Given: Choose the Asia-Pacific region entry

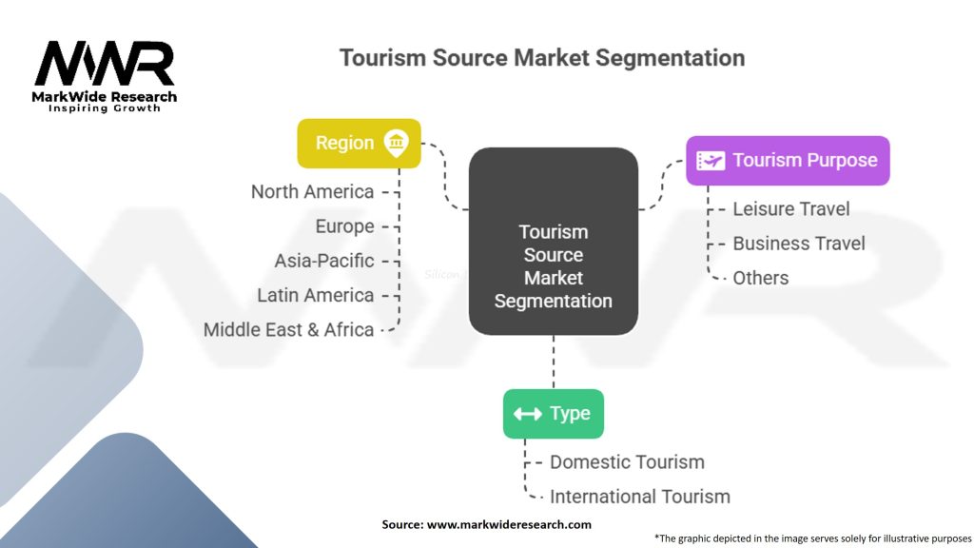Looking at the screenshot, I should 324,261.
